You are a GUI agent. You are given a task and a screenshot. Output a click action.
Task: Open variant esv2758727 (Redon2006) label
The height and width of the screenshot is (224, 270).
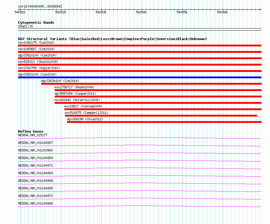(x=74, y=87)
